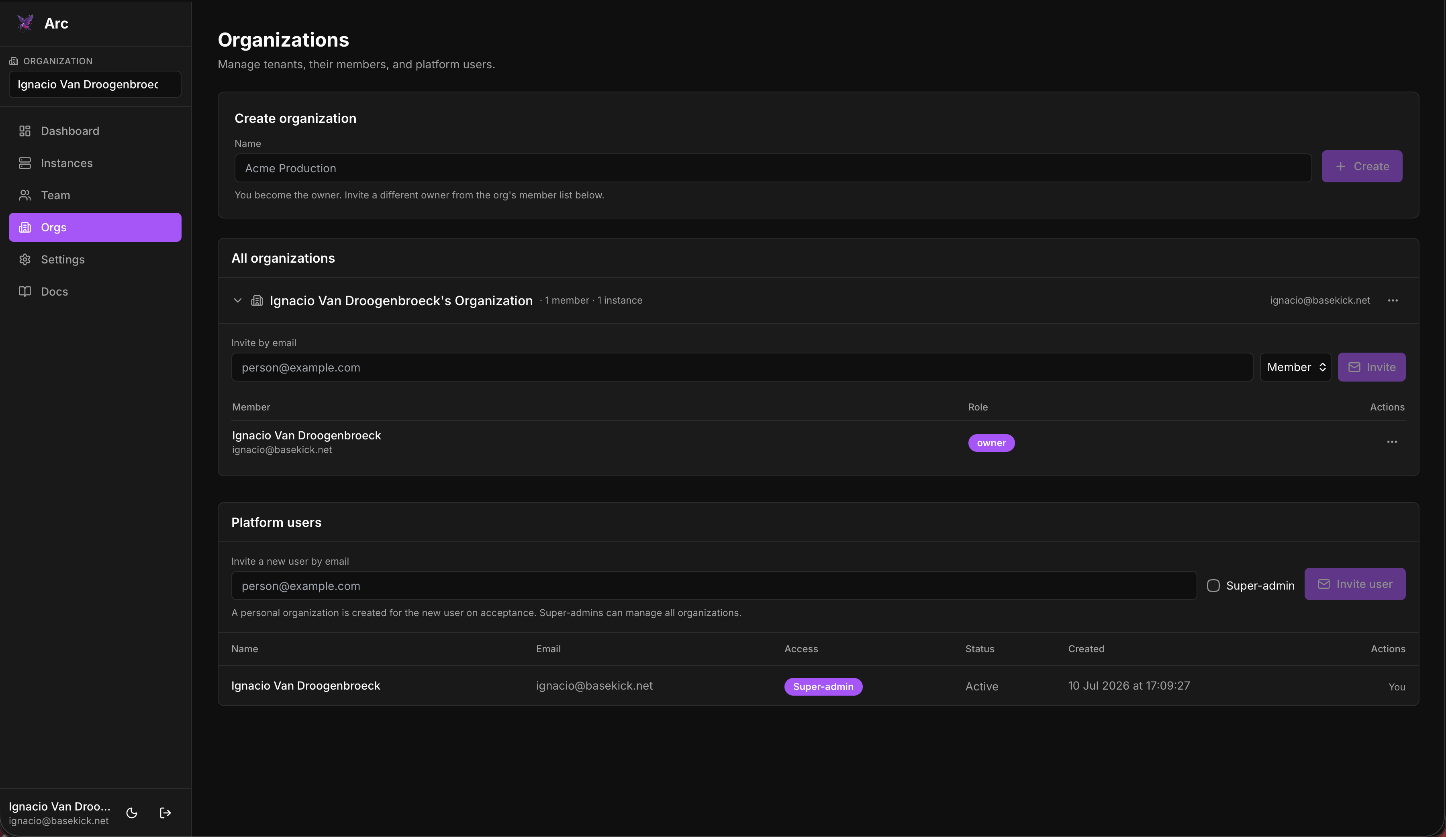
Task: Click the Ignacio Van Droogenbroeck member name
Action: pos(306,435)
